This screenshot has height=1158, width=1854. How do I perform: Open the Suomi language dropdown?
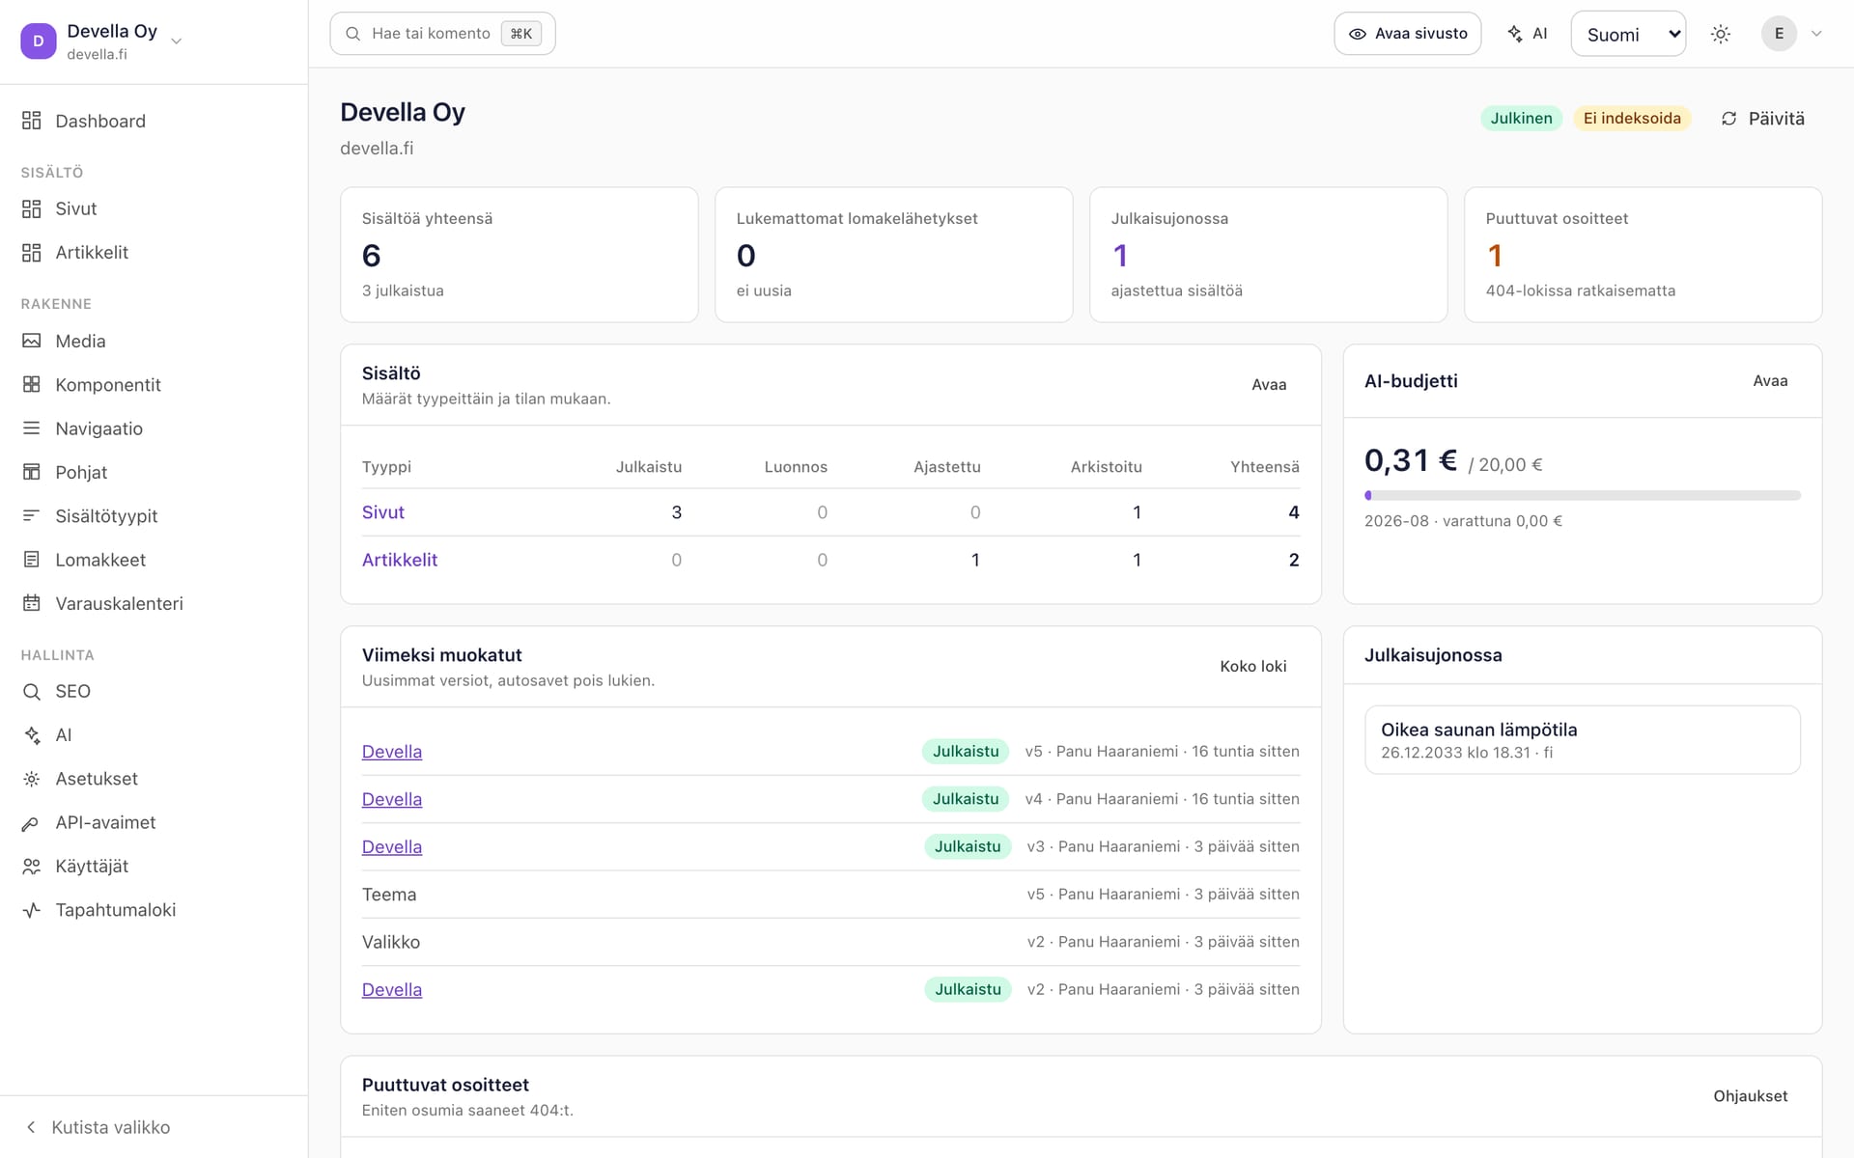pyautogui.click(x=1628, y=34)
